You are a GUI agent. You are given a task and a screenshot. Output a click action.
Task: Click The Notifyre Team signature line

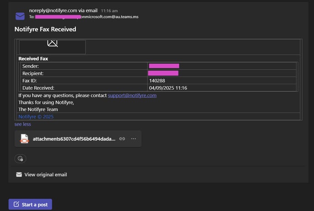[38, 110]
